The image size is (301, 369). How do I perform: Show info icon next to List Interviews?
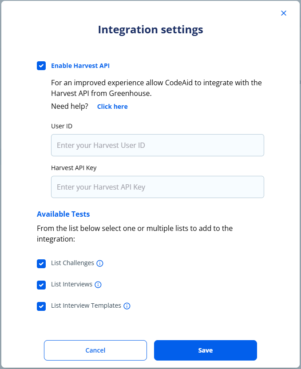click(x=98, y=285)
